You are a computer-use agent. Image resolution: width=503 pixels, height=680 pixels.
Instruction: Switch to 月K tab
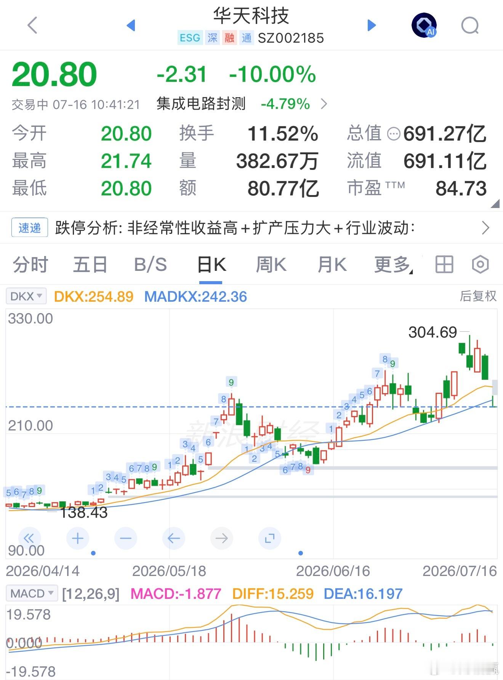point(332,264)
